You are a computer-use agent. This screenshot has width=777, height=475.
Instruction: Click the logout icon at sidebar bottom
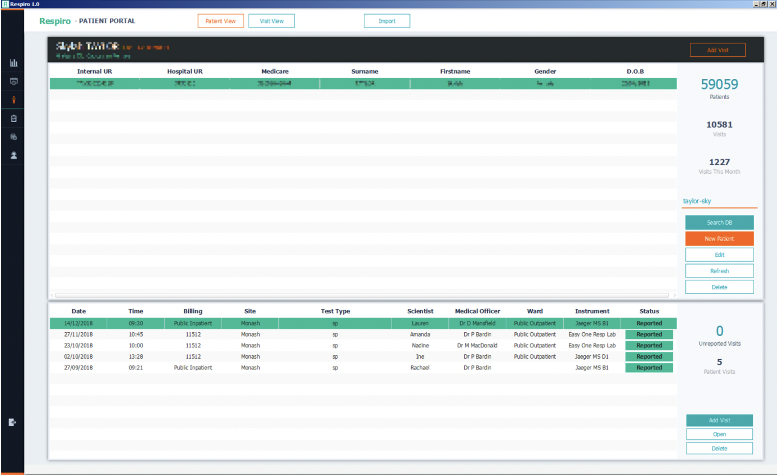point(12,422)
